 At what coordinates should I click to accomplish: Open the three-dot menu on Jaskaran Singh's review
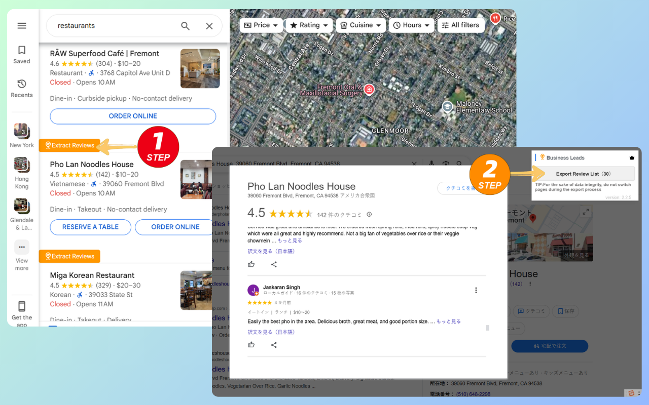(x=476, y=290)
